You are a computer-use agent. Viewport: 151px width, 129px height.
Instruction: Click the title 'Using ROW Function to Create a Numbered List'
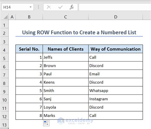point(79,32)
